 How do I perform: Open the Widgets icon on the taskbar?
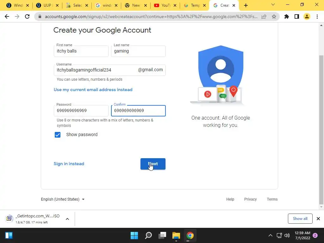(9, 235)
